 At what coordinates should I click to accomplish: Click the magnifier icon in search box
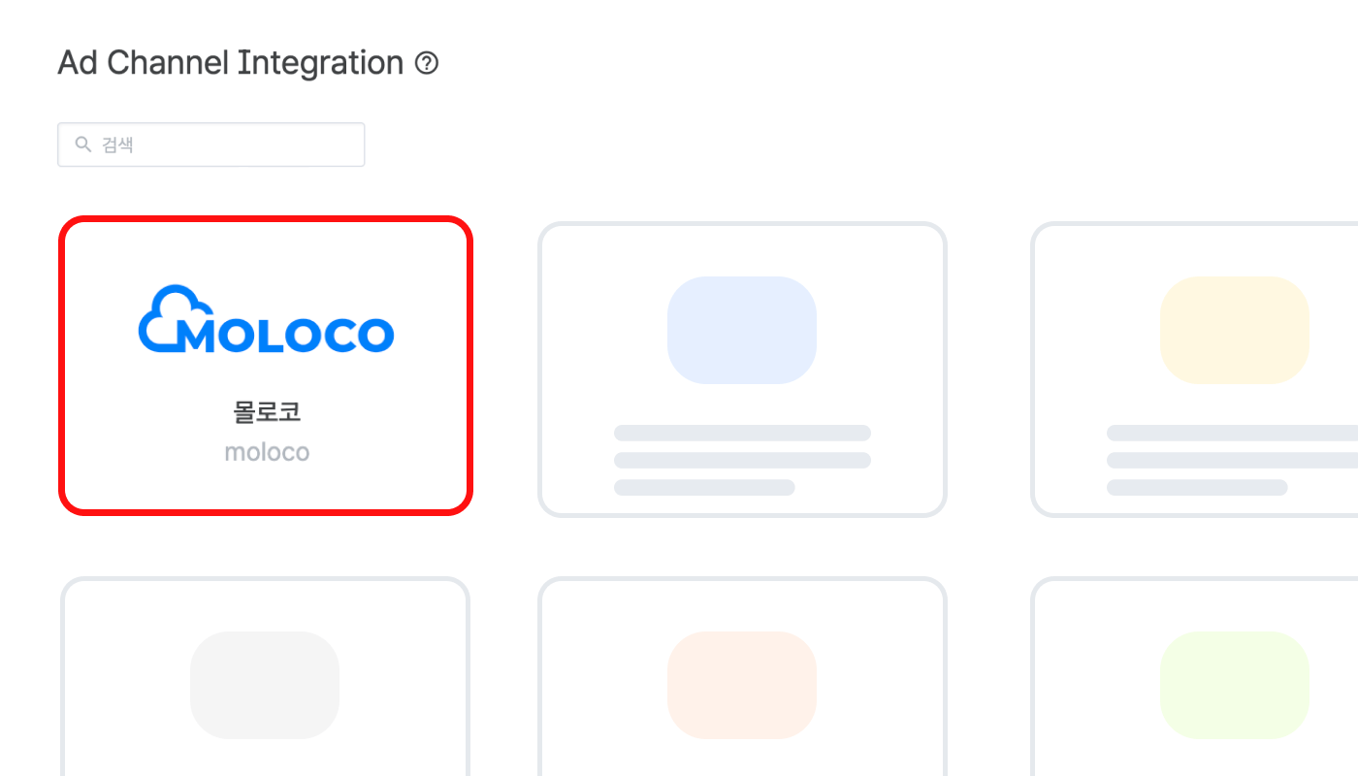point(83,145)
